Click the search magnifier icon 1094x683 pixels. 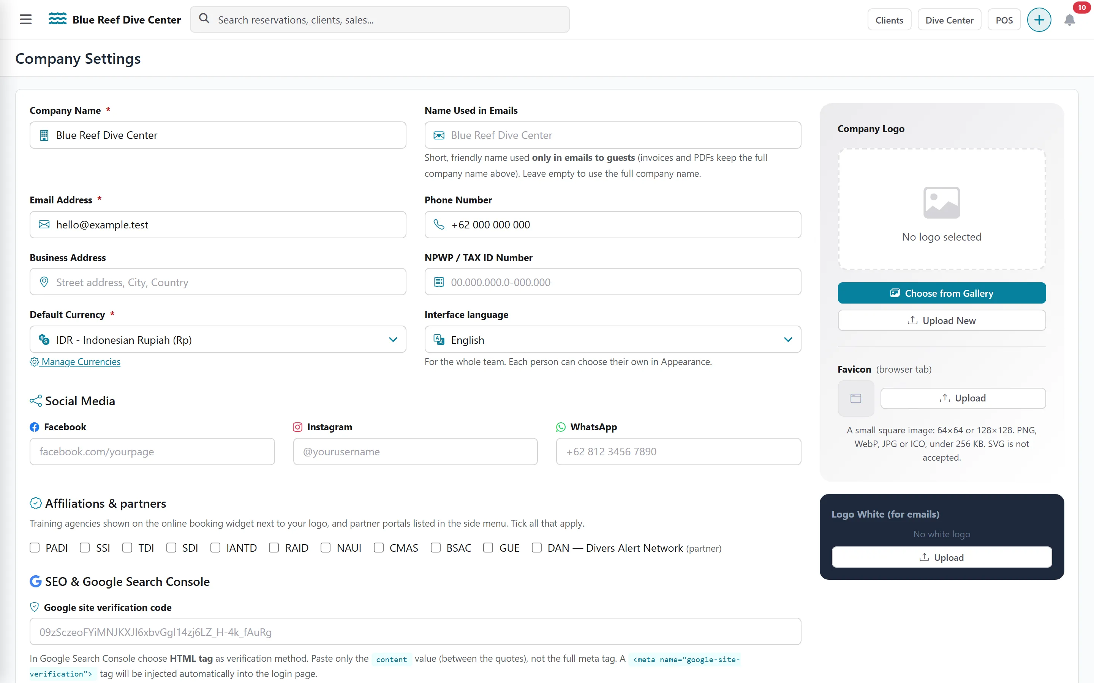pyautogui.click(x=204, y=19)
